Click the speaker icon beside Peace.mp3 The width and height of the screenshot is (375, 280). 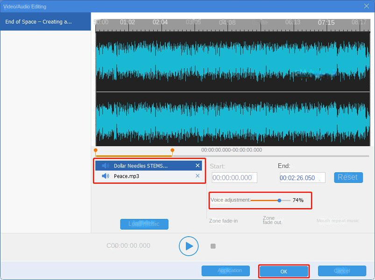click(106, 176)
